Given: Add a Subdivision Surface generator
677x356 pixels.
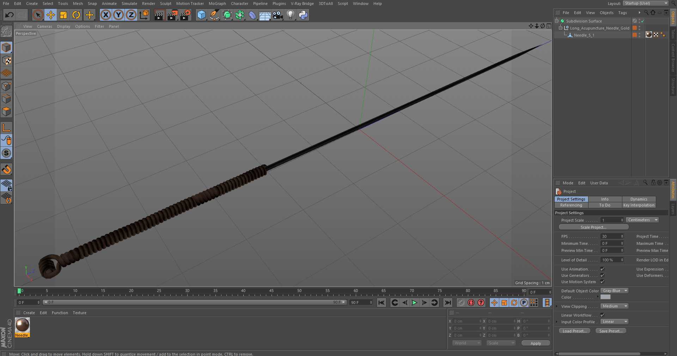Looking at the screenshot, I should pos(227,15).
